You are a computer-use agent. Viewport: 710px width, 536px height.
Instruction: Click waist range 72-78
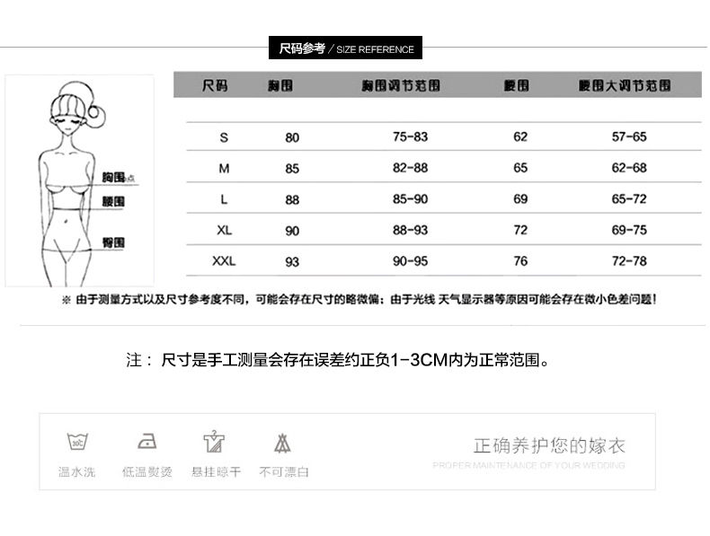[x=629, y=261]
